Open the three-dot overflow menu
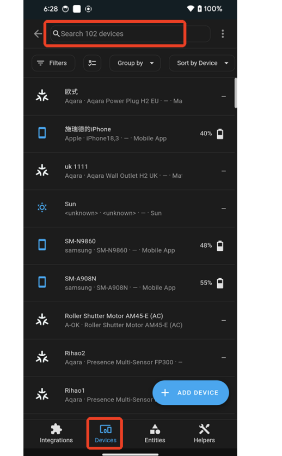Image resolution: width=282 pixels, height=456 pixels. [223, 34]
